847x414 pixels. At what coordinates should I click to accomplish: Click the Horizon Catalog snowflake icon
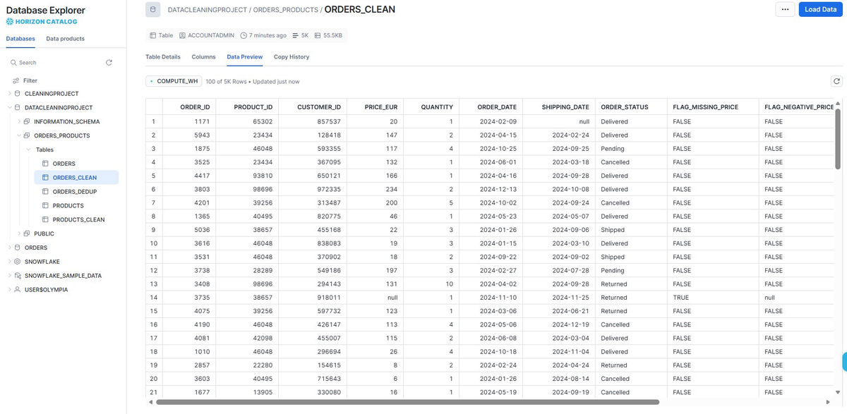click(x=9, y=22)
